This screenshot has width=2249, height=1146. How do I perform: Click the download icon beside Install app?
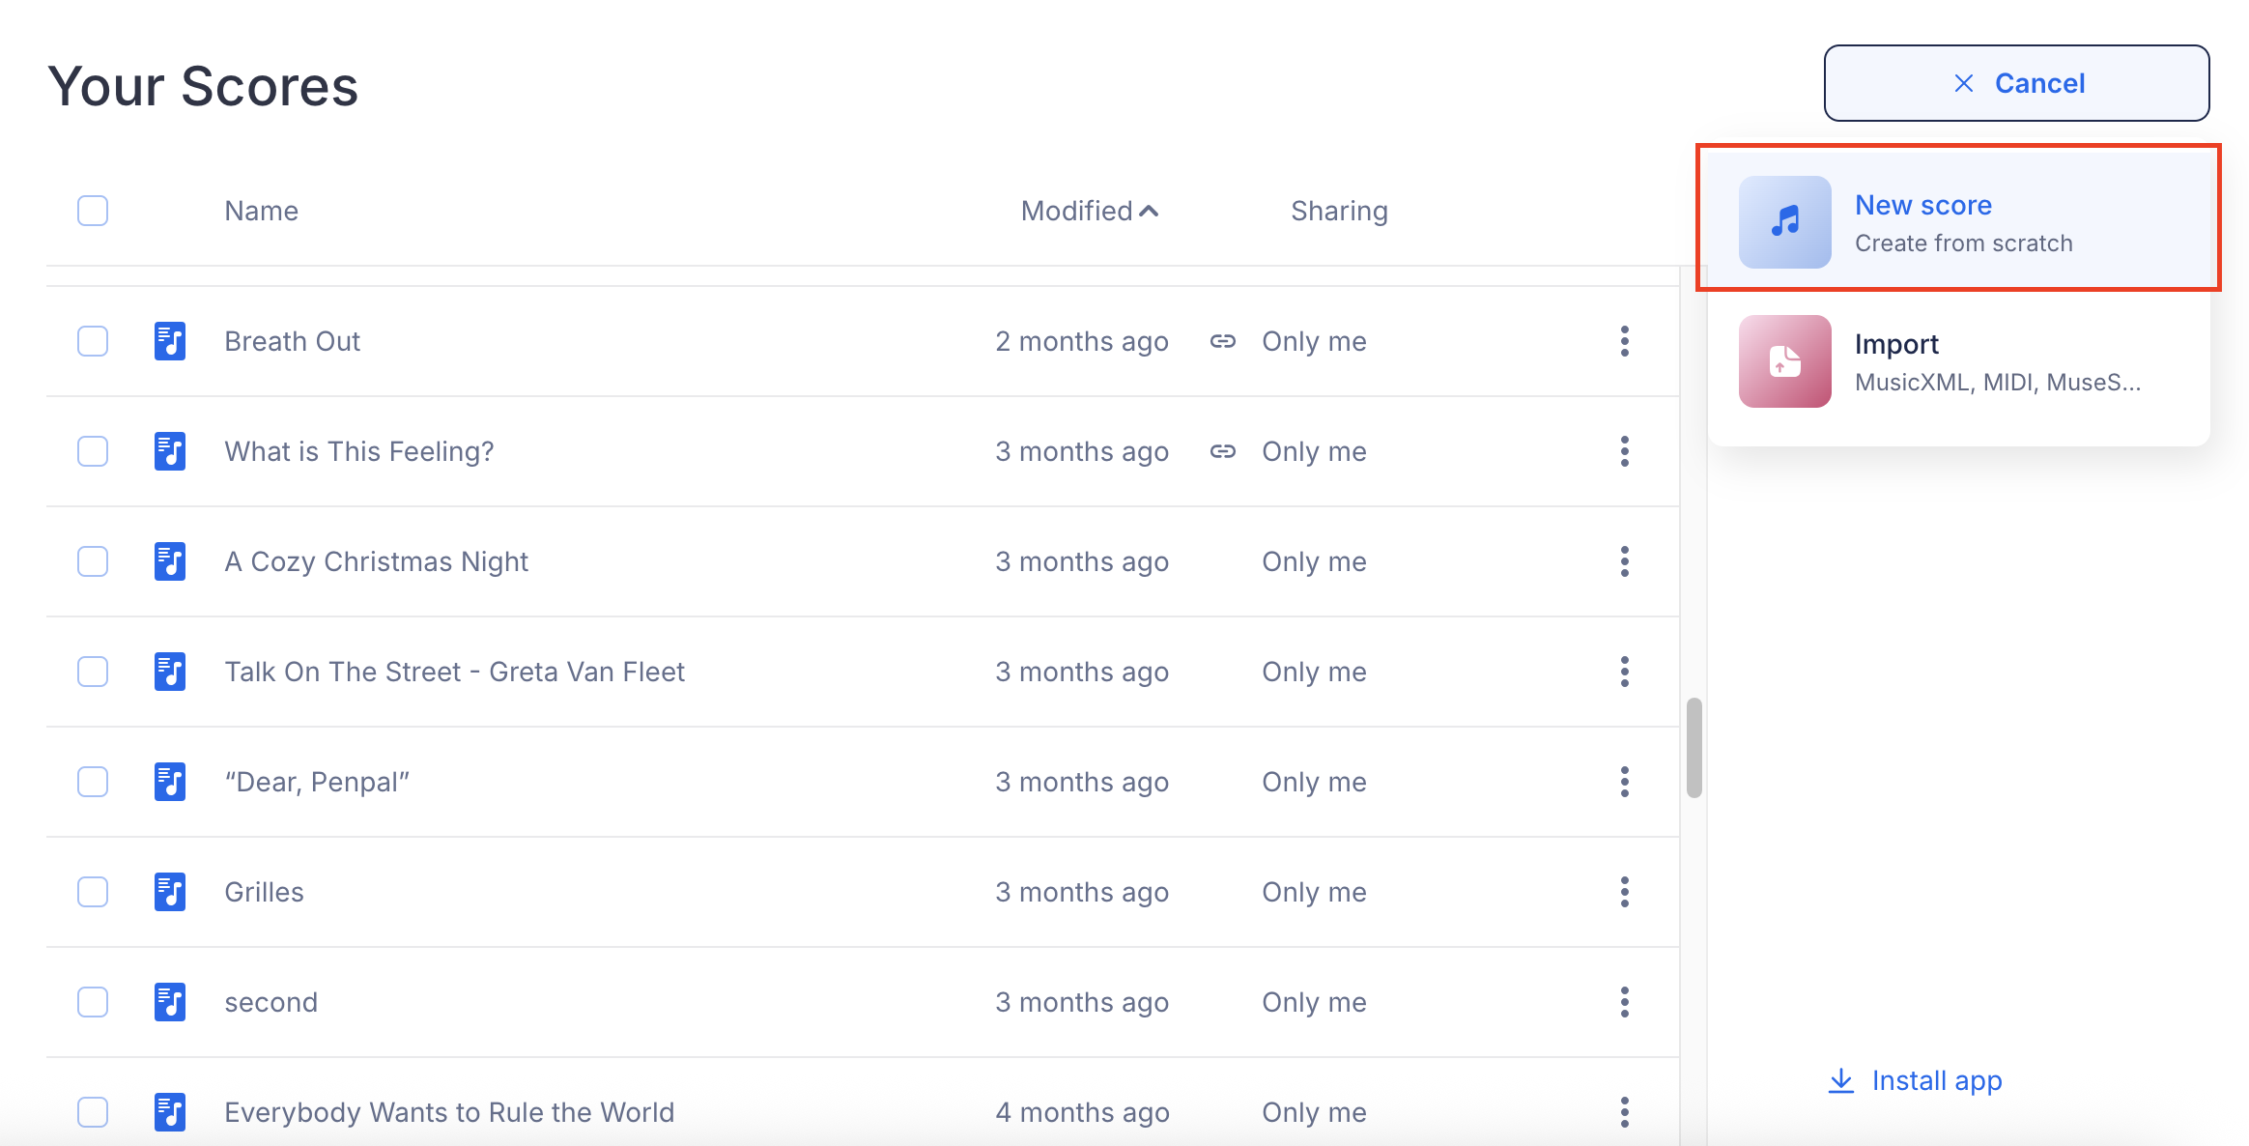tap(1841, 1080)
